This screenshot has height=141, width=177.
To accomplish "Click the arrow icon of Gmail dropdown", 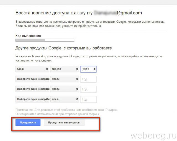I will (47, 69).
